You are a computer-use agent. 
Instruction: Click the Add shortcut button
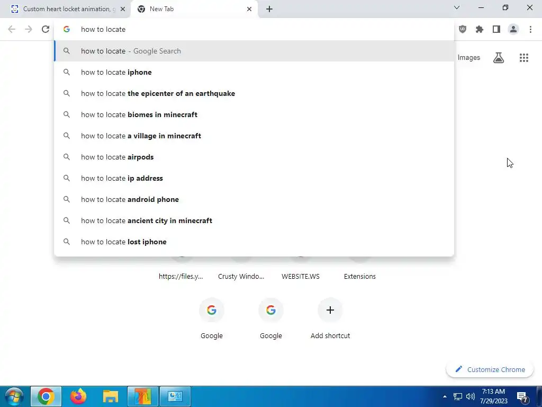[330, 318]
